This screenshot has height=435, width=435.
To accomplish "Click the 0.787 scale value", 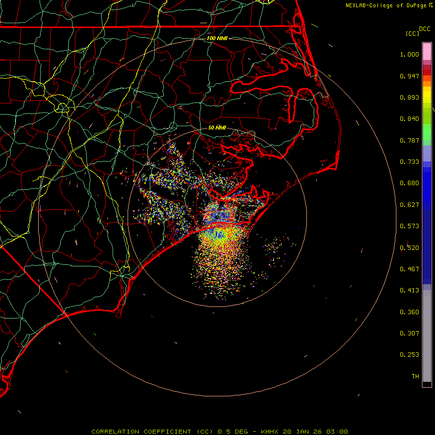I will coord(409,140).
